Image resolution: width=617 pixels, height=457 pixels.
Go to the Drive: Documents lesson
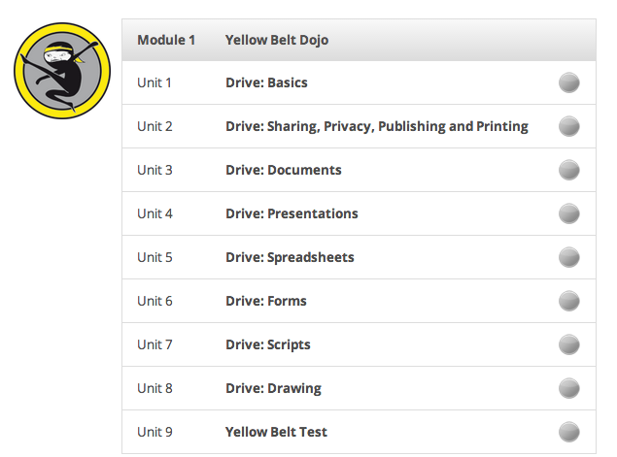(x=284, y=170)
